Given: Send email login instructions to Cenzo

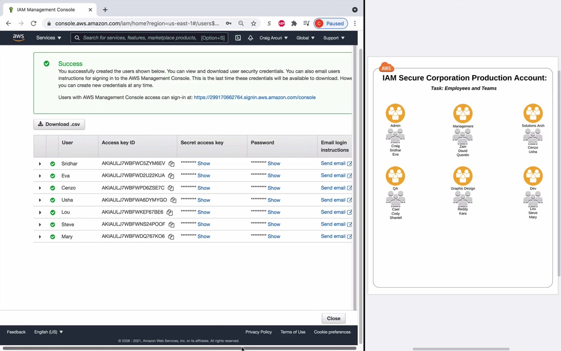Looking at the screenshot, I should pos(337,188).
